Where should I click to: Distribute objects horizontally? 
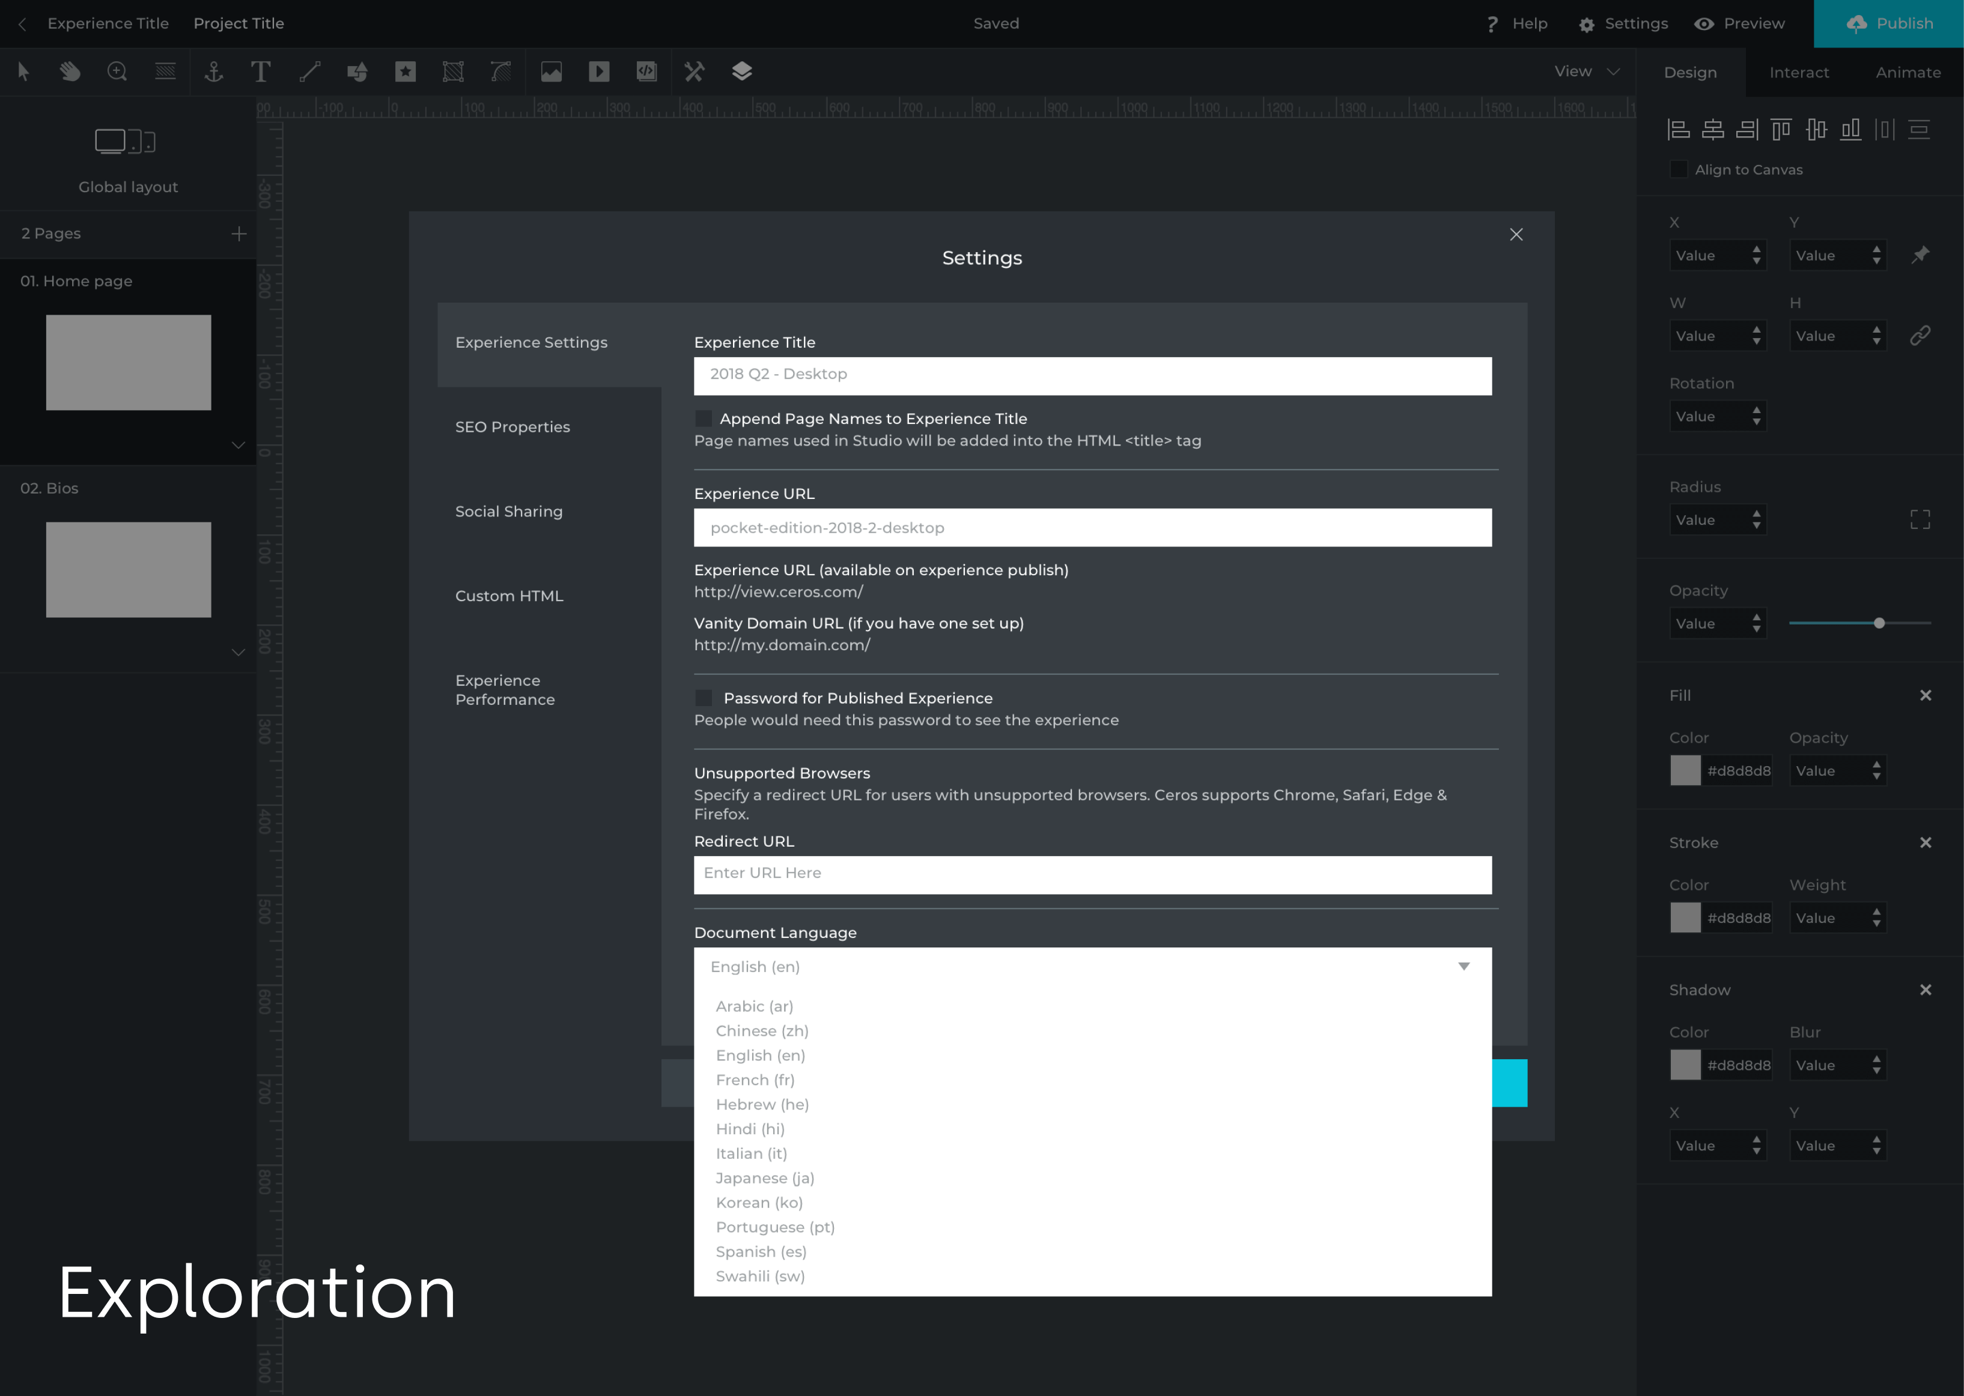tap(1885, 130)
